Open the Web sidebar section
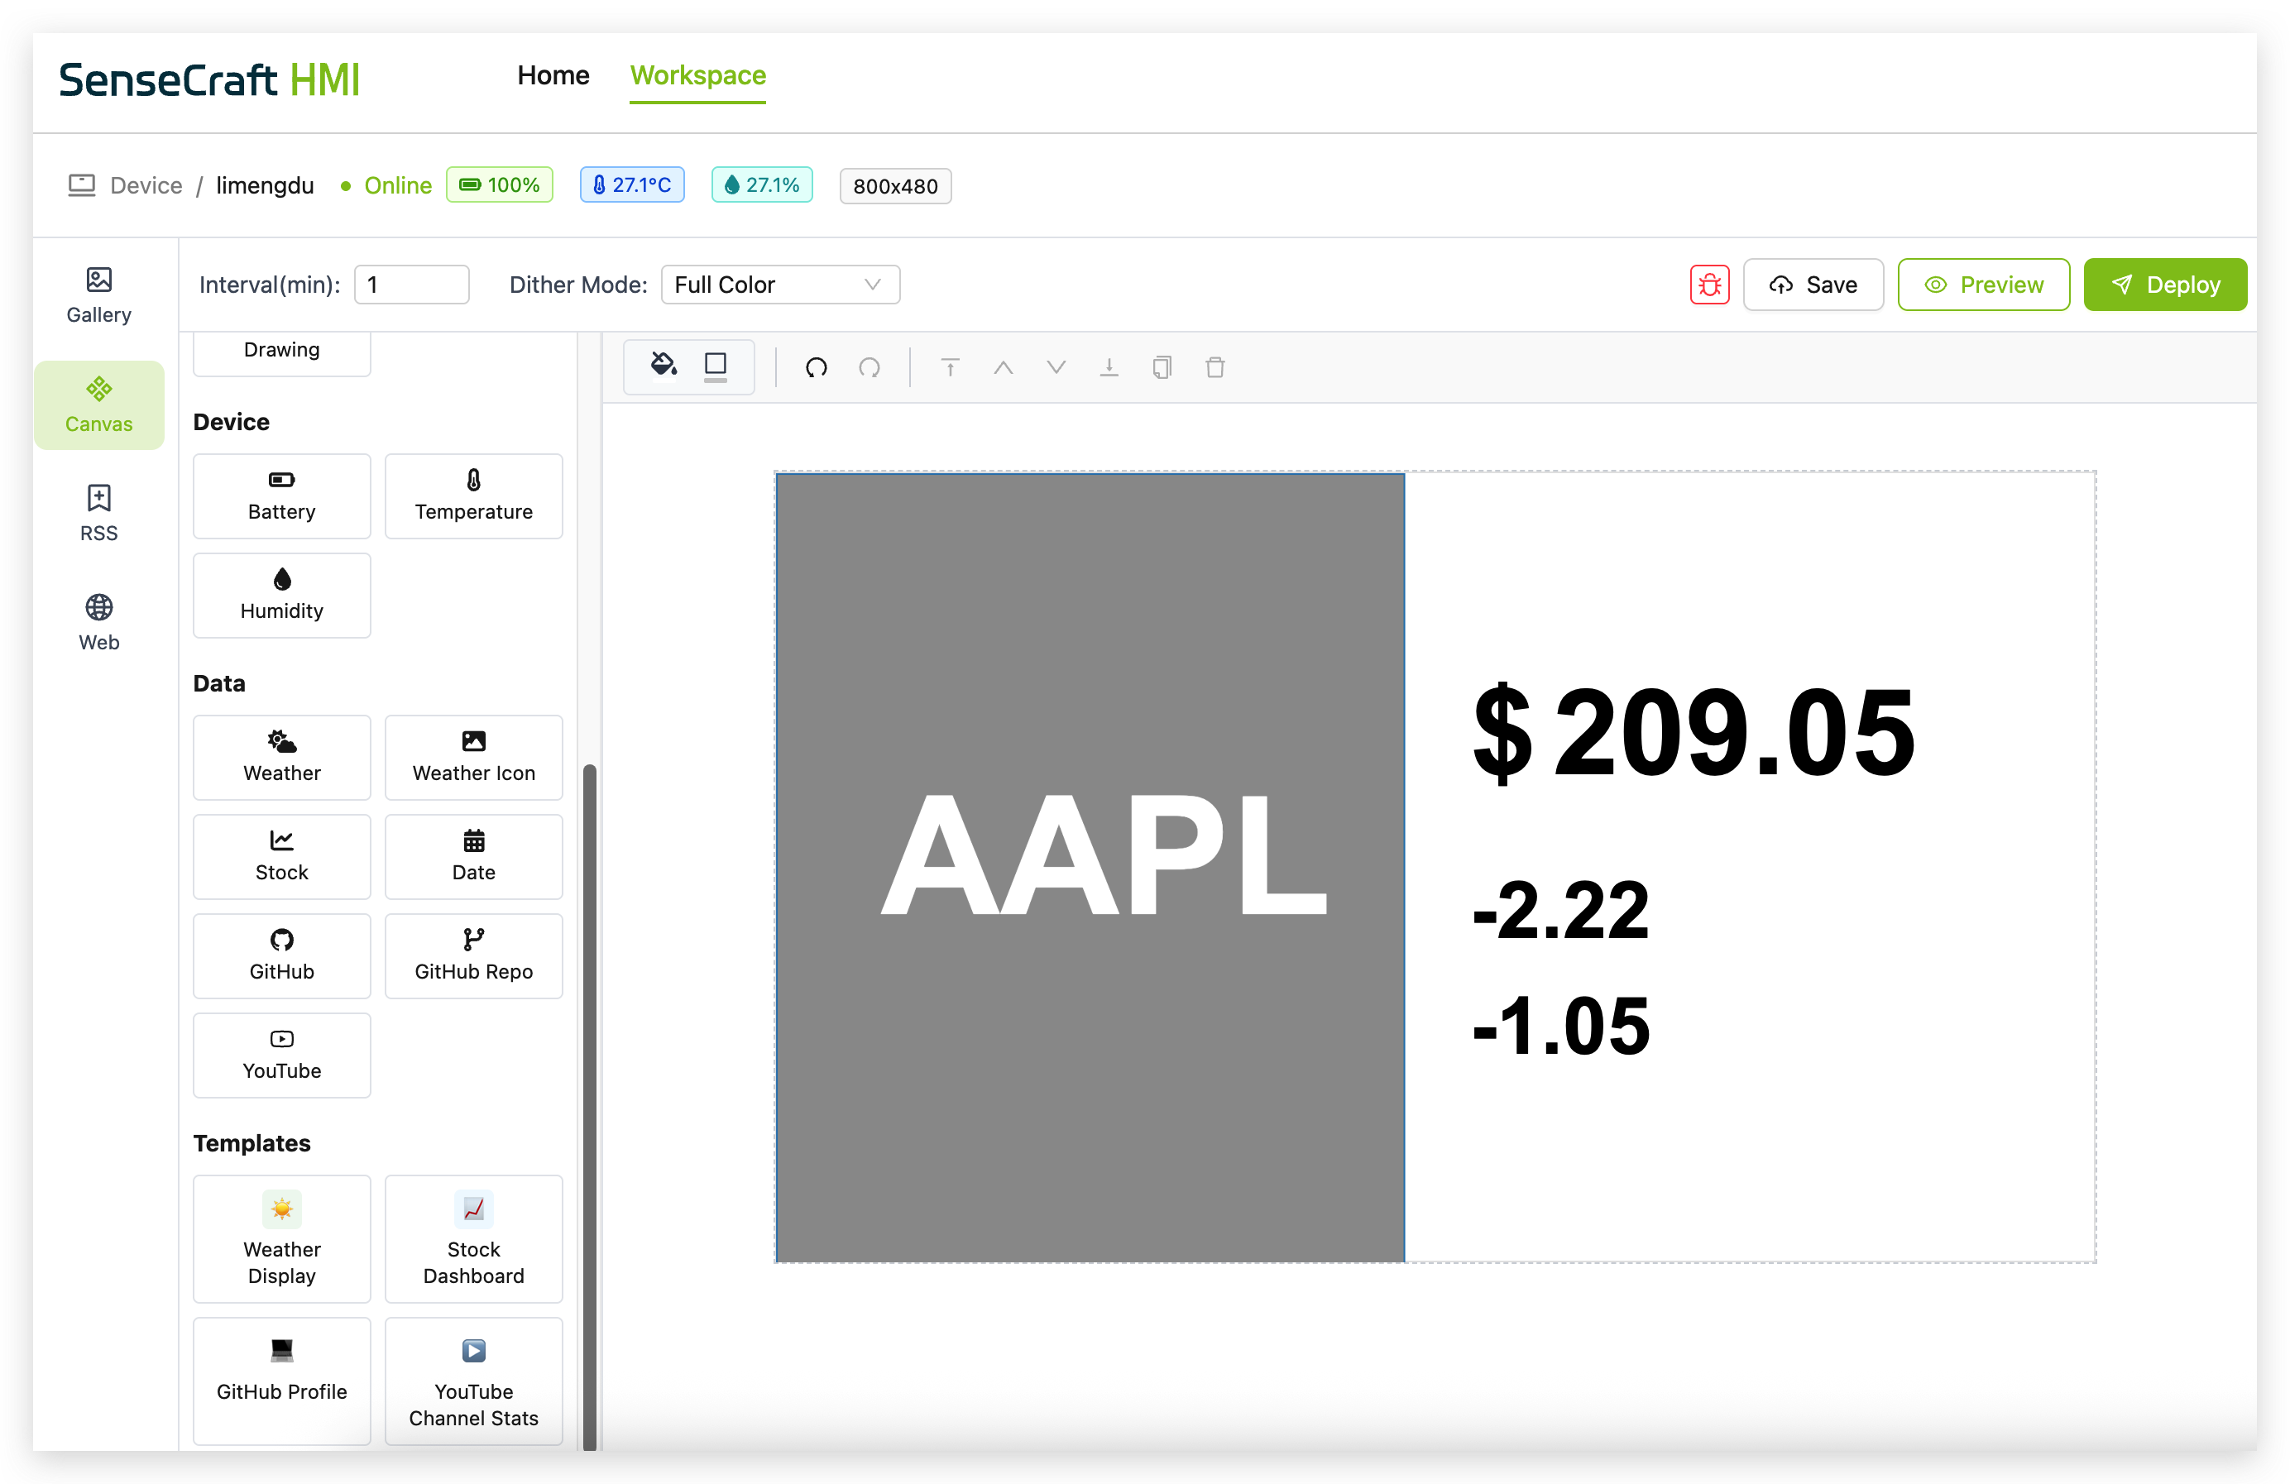 pyautogui.click(x=98, y=623)
